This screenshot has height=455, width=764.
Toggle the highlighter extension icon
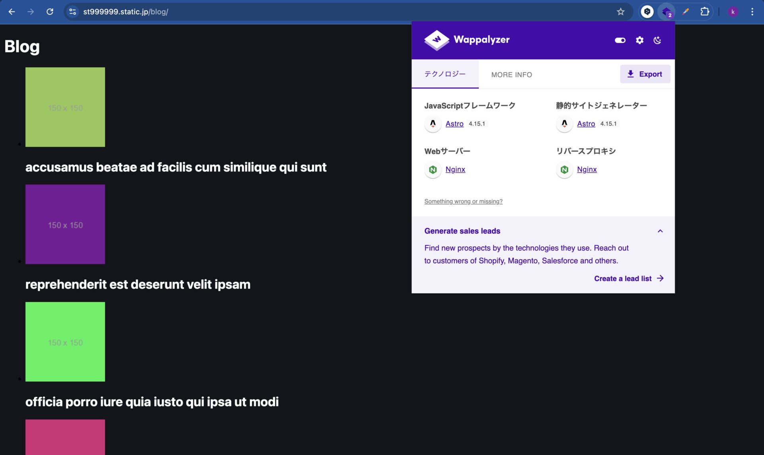(686, 12)
